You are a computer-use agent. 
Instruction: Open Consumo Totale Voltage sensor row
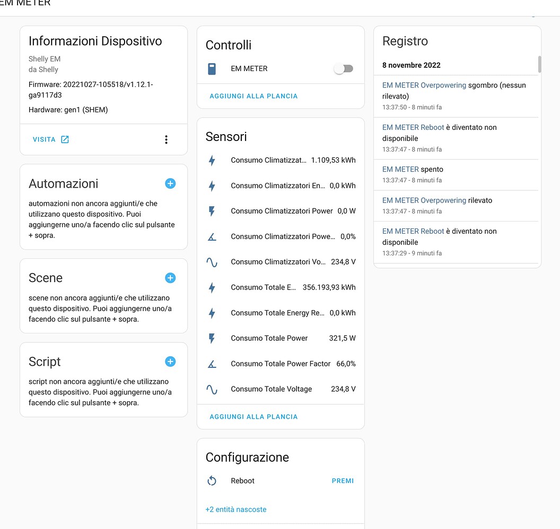click(x=281, y=389)
